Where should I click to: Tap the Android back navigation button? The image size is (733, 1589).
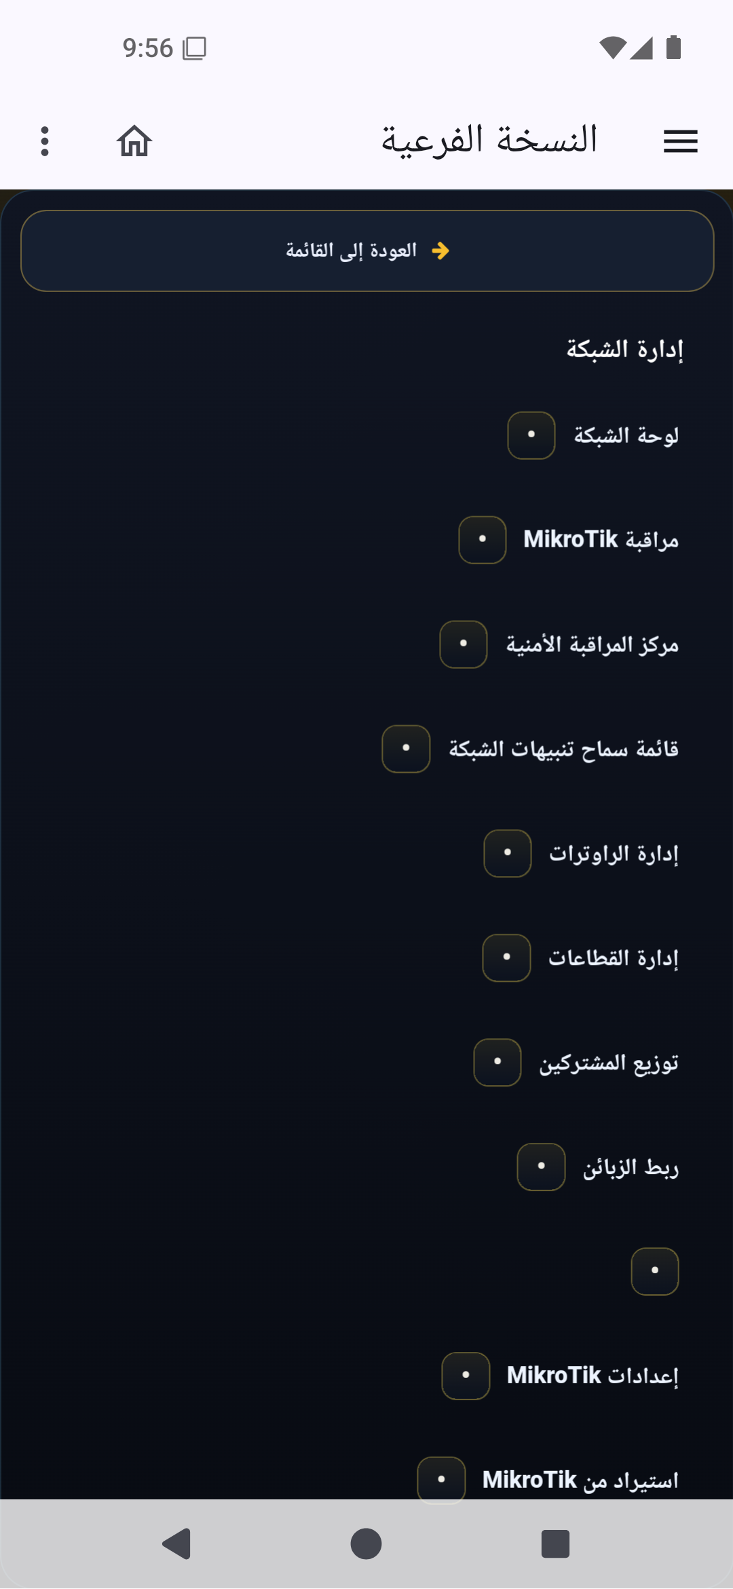click(176, 1544)
